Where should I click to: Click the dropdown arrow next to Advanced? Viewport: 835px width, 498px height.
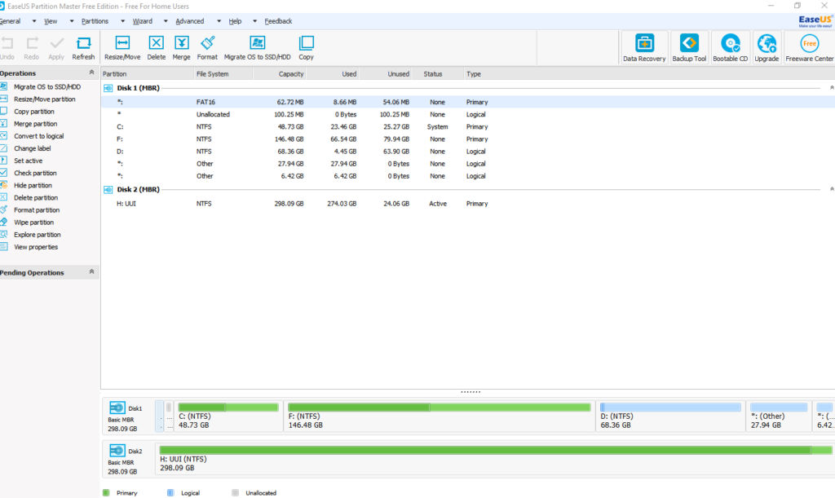219,21
